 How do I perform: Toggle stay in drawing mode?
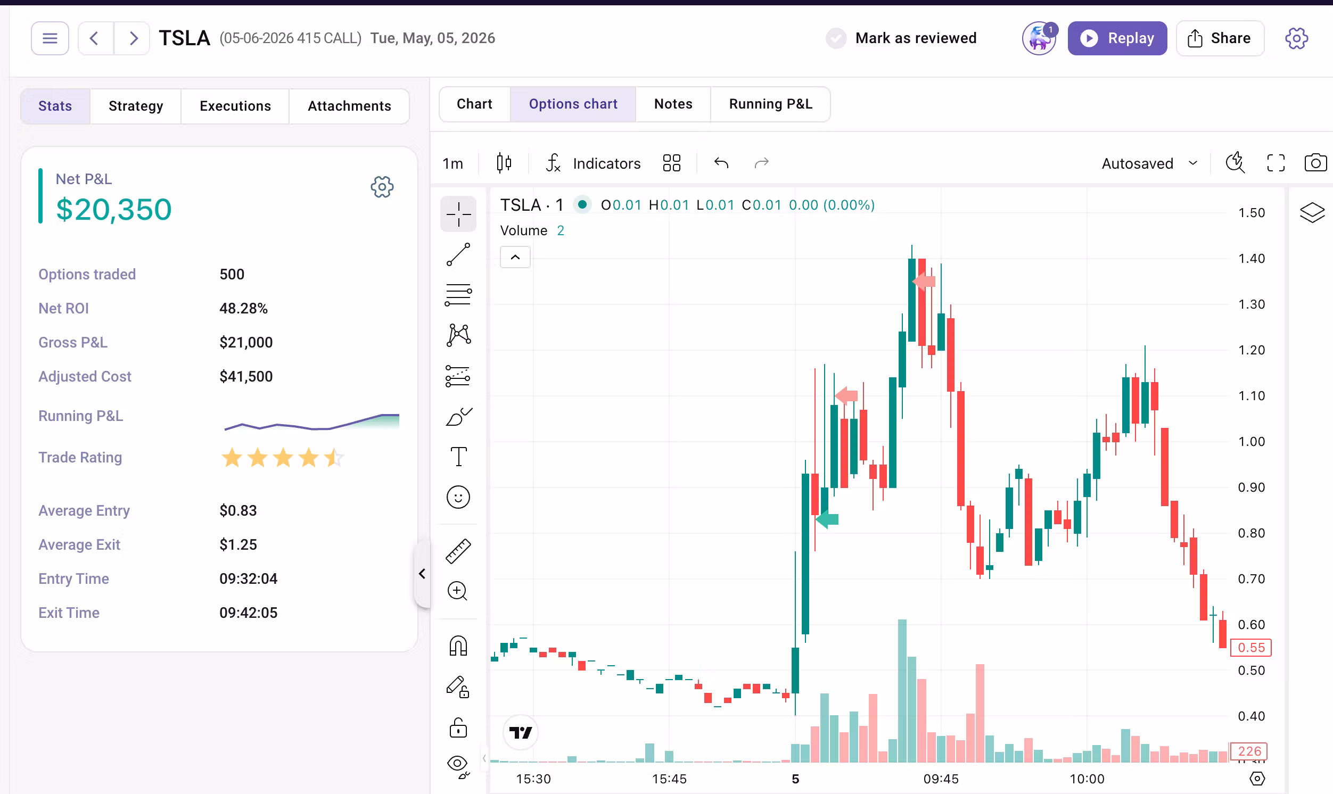point(458,687)
